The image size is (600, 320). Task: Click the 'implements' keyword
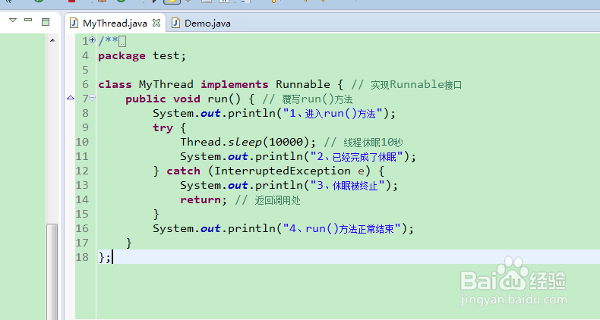235,85
